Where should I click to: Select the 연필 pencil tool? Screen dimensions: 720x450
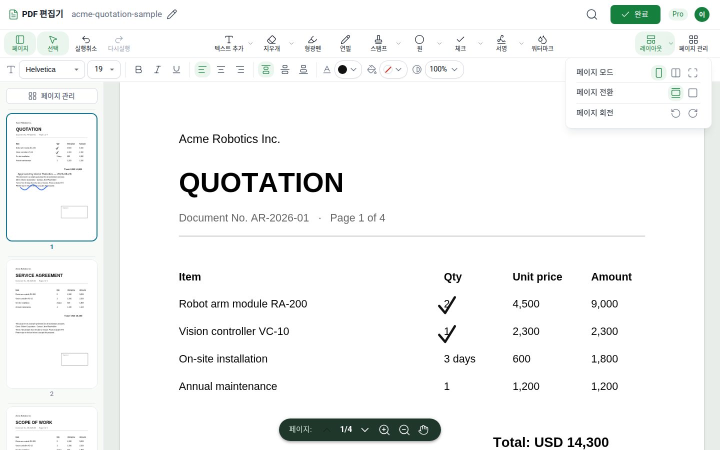(x=345, y=43)
